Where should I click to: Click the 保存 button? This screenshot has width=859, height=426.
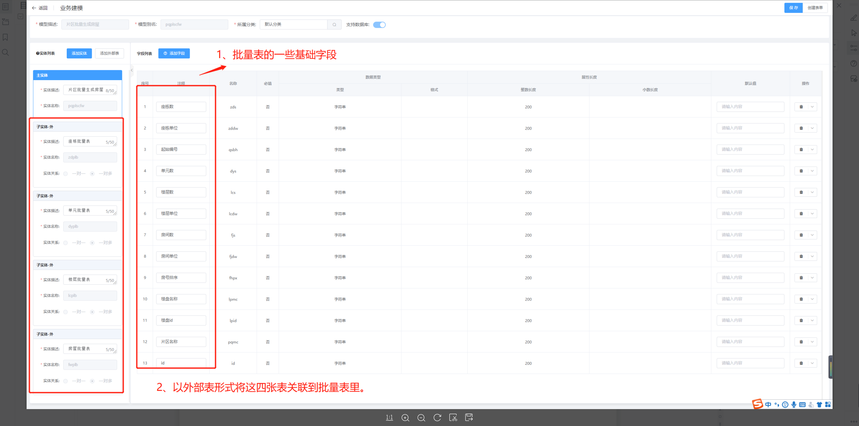(x=793, y=8)
